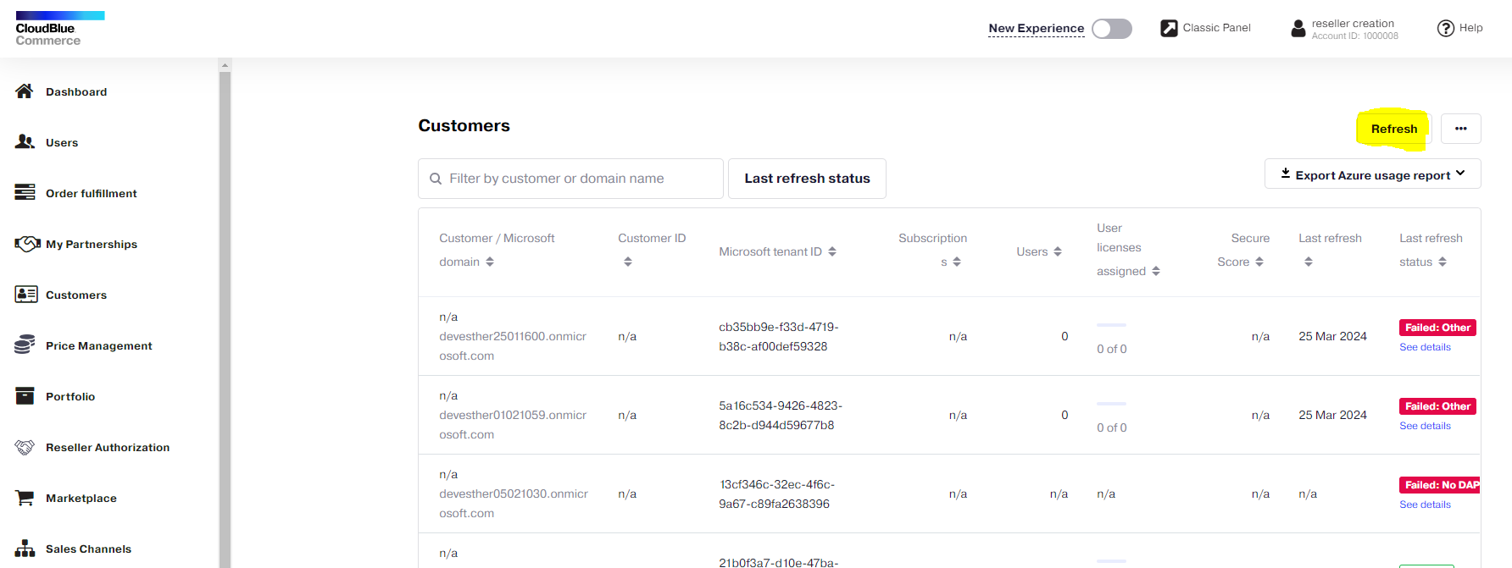Expand Export Azure usage report dropdown
The height and width of the screenshot is (568, 1512).
click(x=1372, y=174)
